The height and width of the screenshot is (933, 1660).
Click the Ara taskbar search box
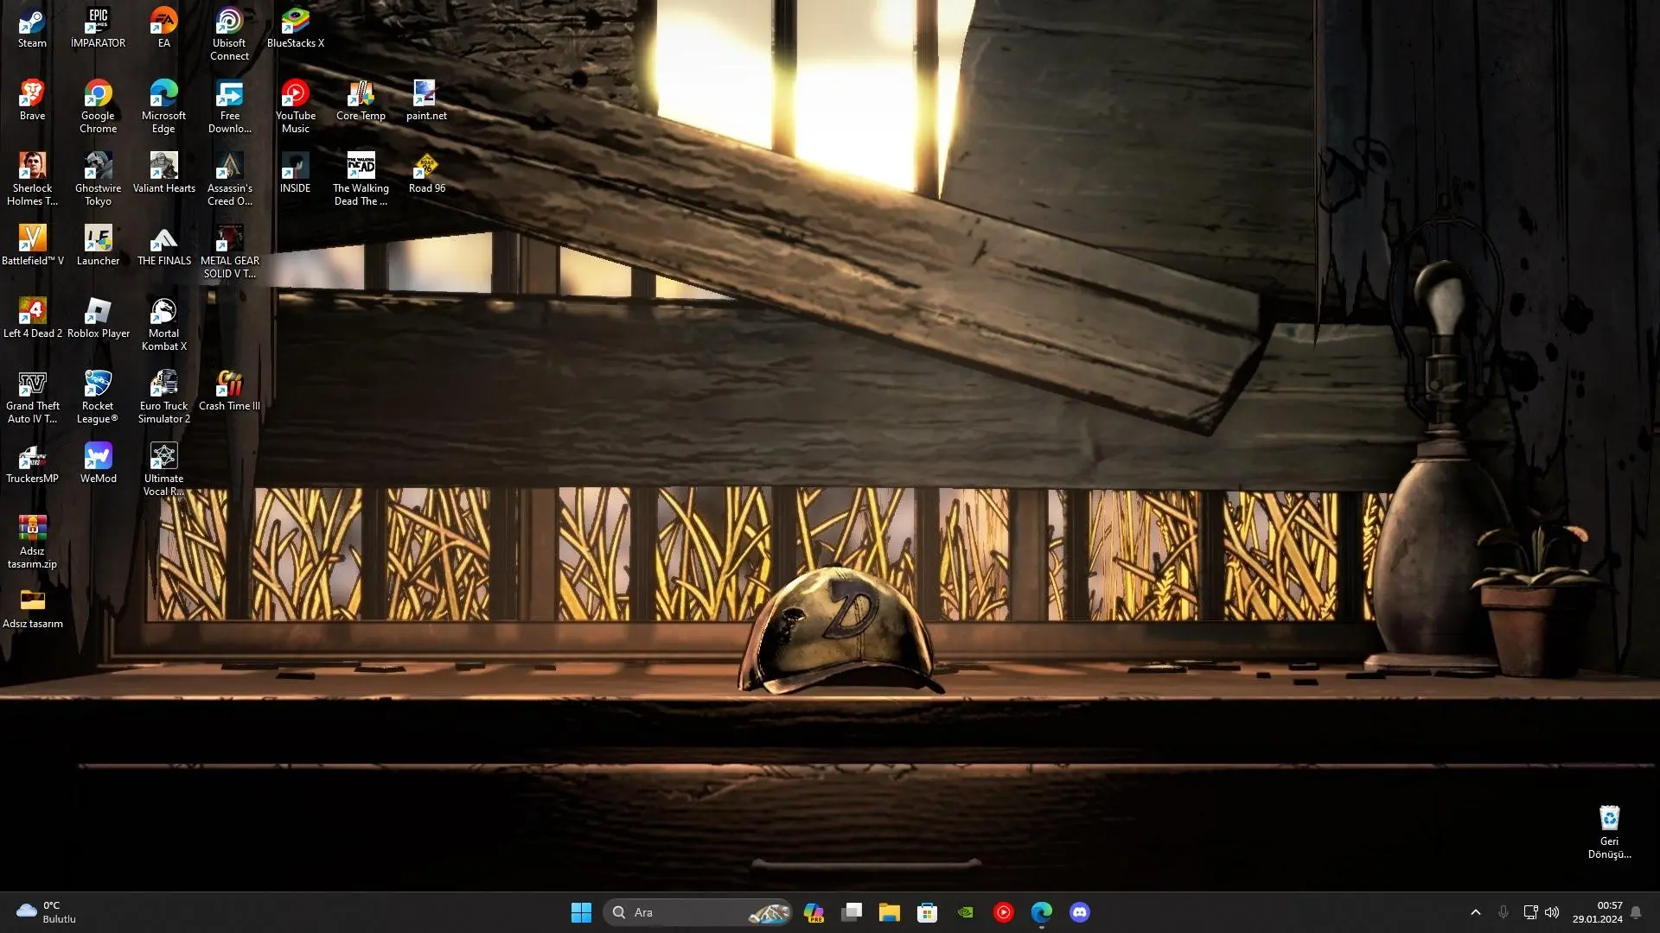coord(698,912)
